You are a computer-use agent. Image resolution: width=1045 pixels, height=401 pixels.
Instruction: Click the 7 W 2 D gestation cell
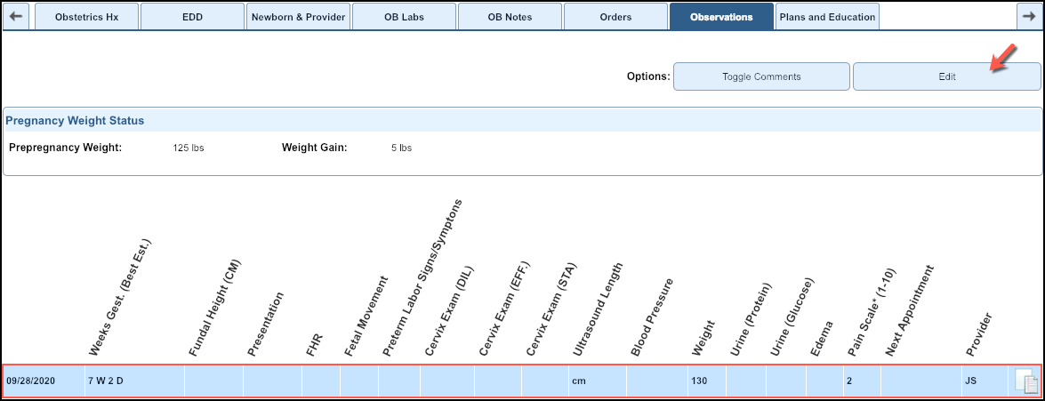(134, 381)
